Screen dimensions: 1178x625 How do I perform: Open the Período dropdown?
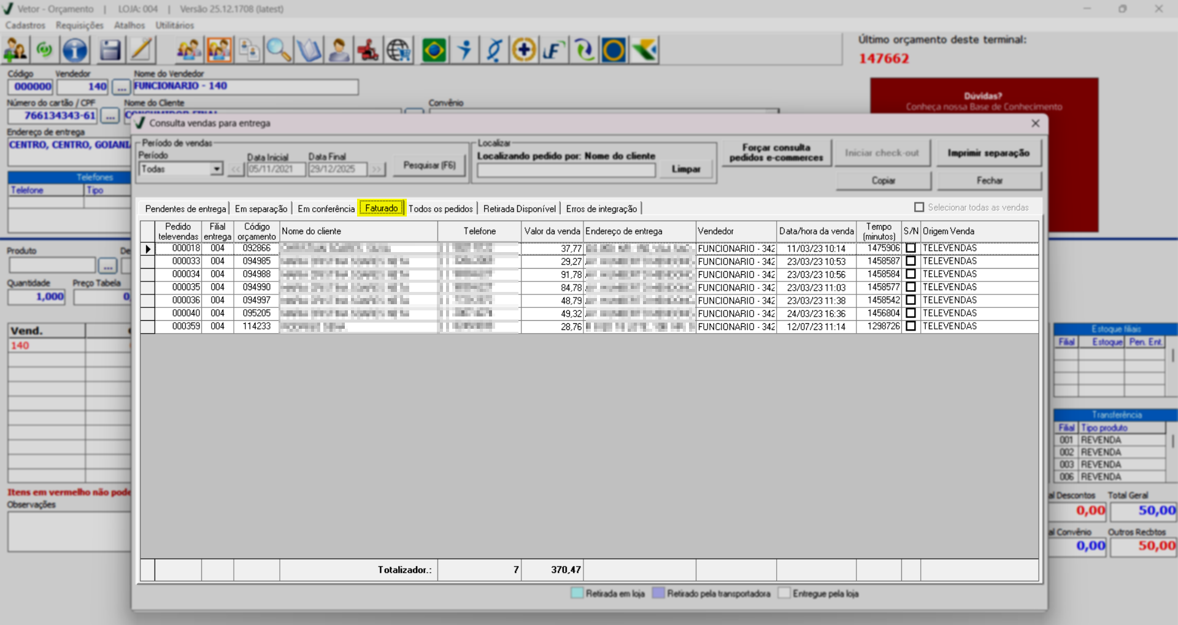coord(216,169)
